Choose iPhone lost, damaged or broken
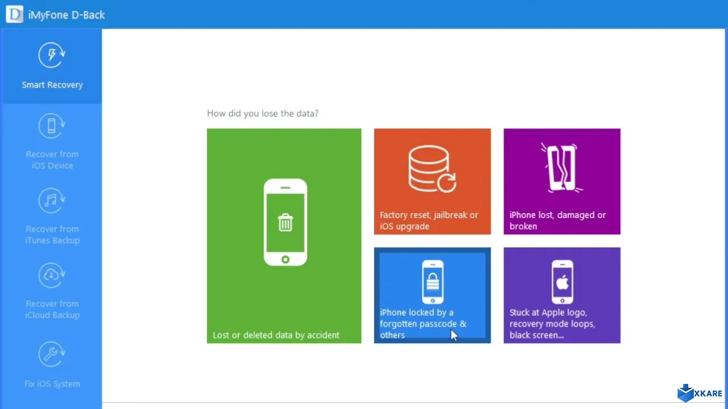The height and width of the screenshot is (409, 728). (x=562, y=181)
